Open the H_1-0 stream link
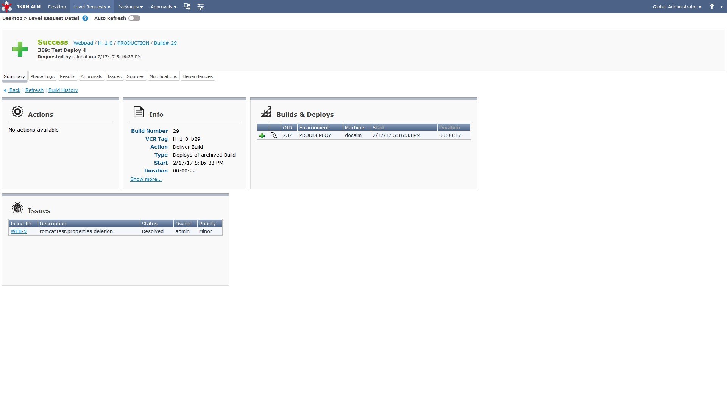 pyautogui.click(x=105, y=43)
